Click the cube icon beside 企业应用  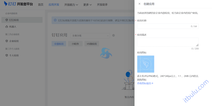click(x=7, y=41)
